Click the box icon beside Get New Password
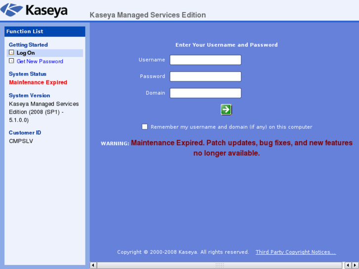The image size is (359, 269). click(11, 61)
